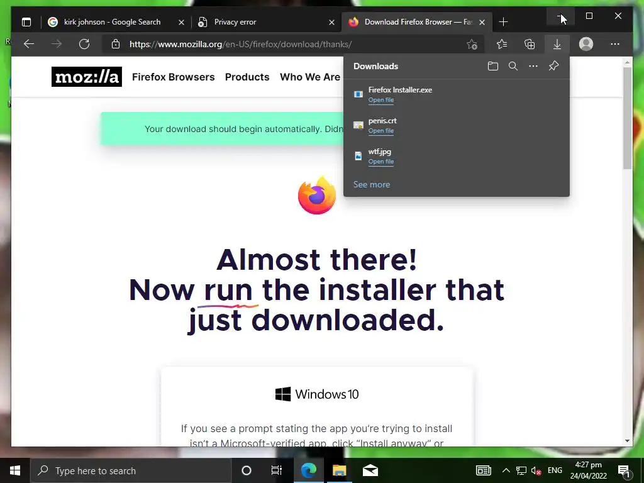Select wtf.jpg download entry name
Screen dimensions: 644x483
tap(379, 152)
